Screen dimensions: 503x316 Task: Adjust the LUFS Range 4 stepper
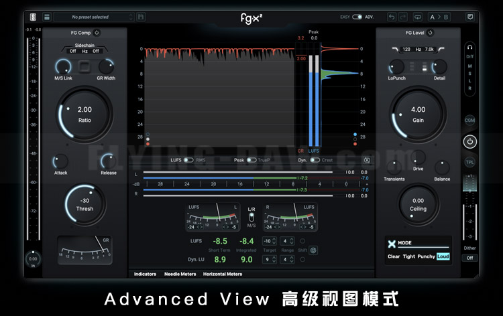click(288, 241)
